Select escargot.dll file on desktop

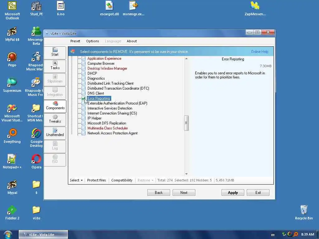(109, 8)
